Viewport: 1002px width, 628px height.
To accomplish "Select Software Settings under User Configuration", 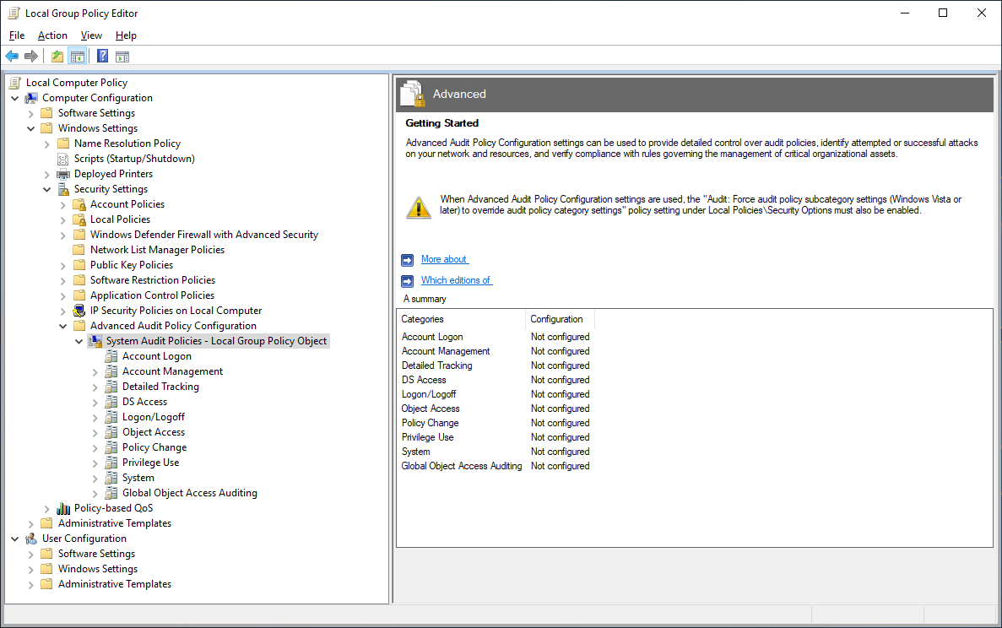I will point(96,554).
